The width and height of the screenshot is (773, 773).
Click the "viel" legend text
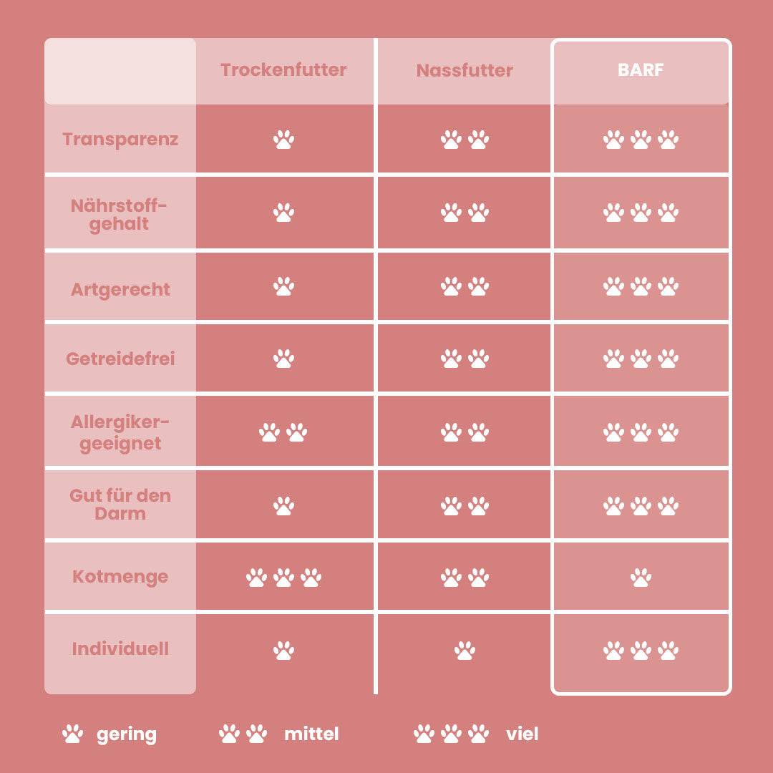(522, 734)
